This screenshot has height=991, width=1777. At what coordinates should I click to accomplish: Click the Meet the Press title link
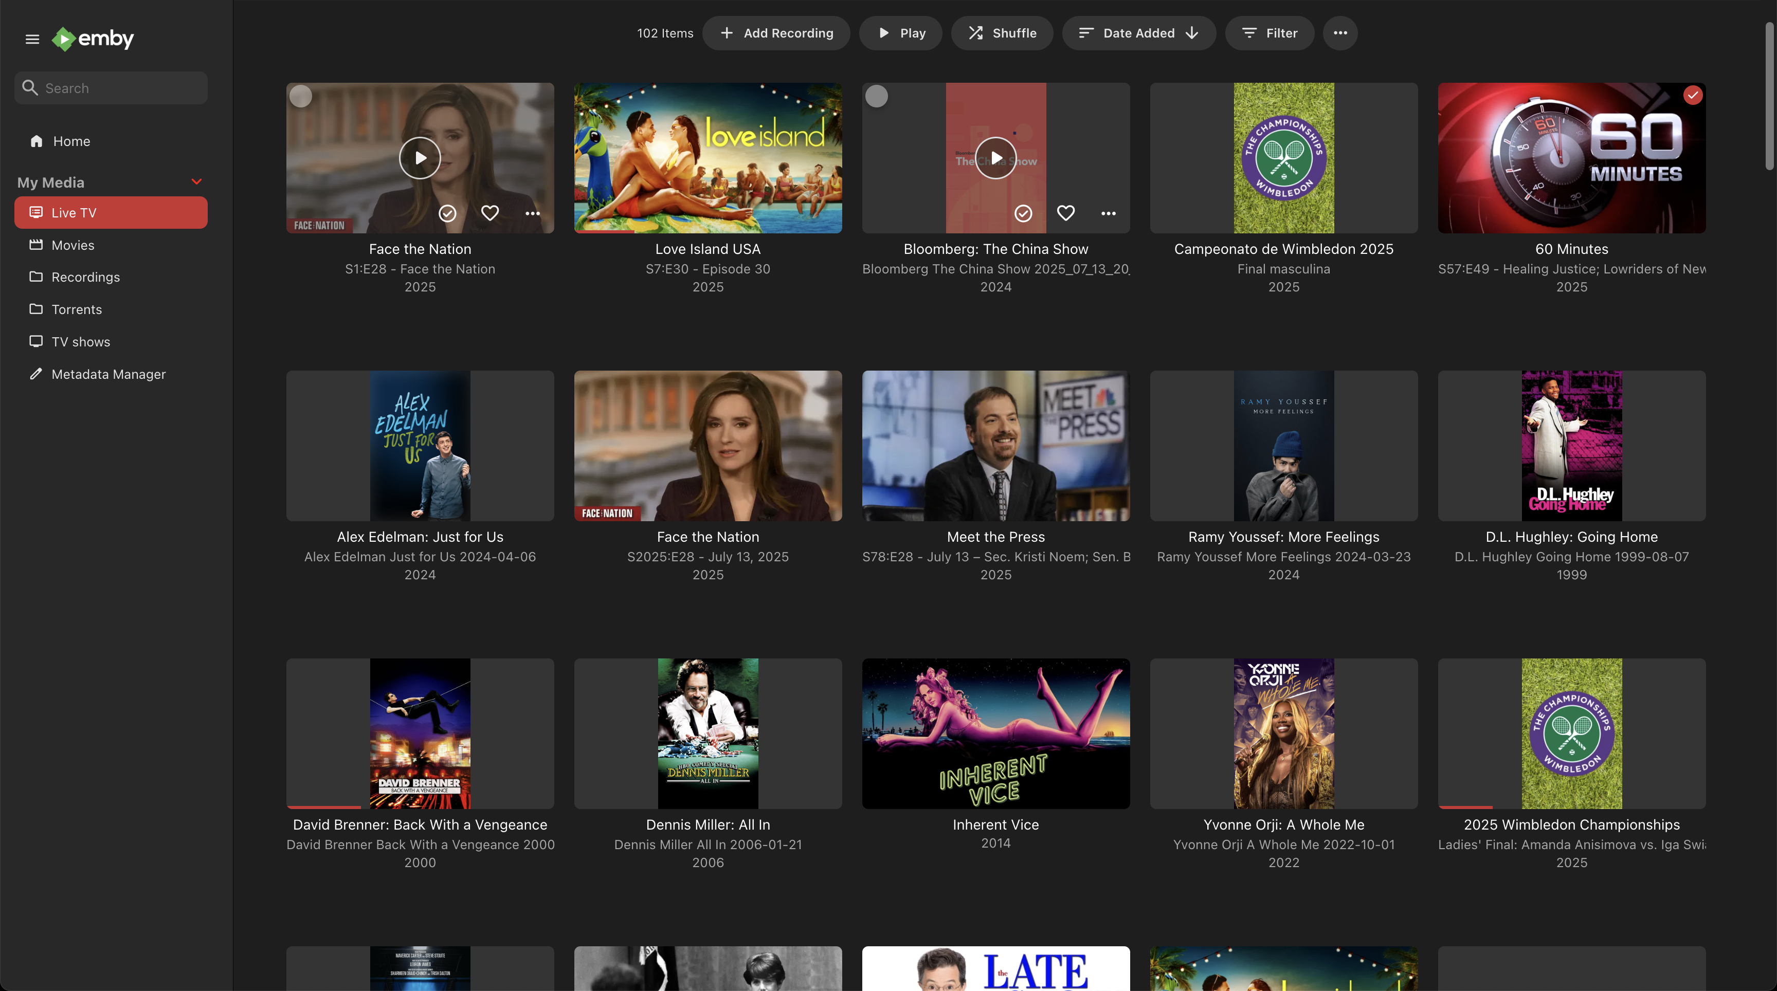pos(995,537)
